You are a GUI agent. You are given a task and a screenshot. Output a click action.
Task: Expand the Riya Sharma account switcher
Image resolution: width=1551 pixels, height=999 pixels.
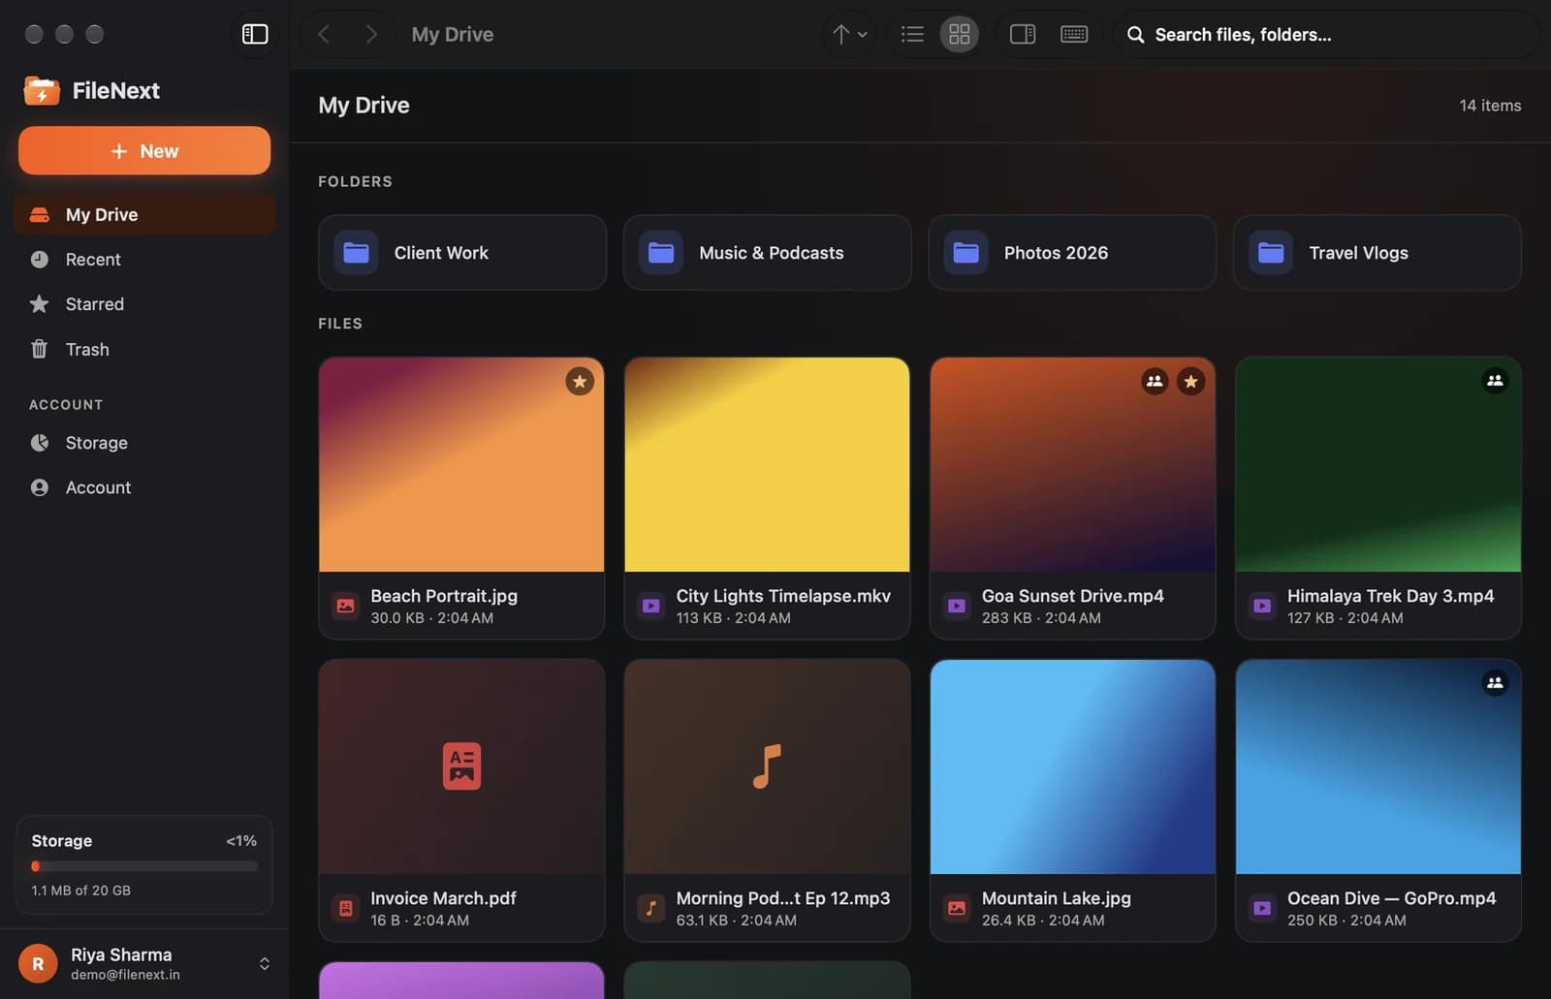click(264, 963)
